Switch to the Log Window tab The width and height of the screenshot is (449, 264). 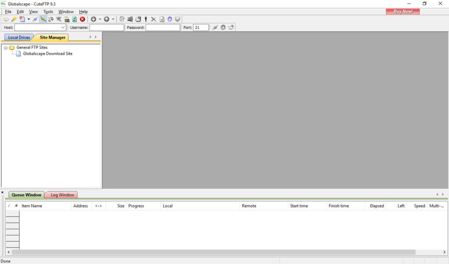tap(62, 195)
